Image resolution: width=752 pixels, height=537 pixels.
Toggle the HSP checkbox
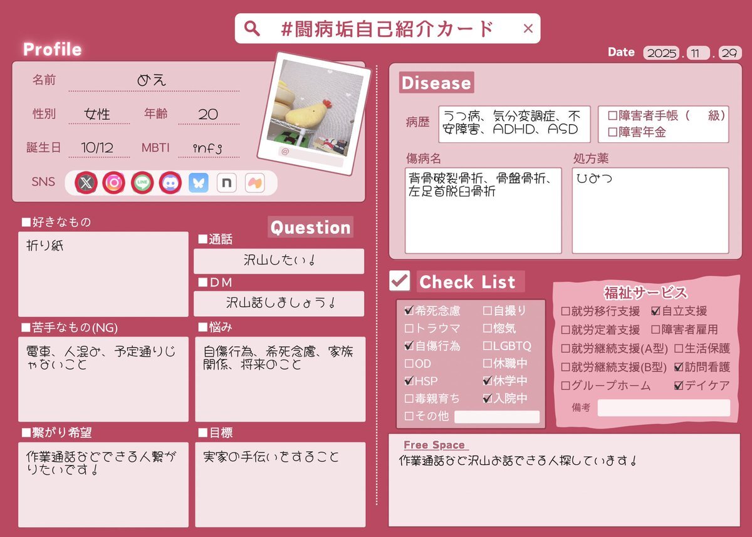tap(409, 380)
